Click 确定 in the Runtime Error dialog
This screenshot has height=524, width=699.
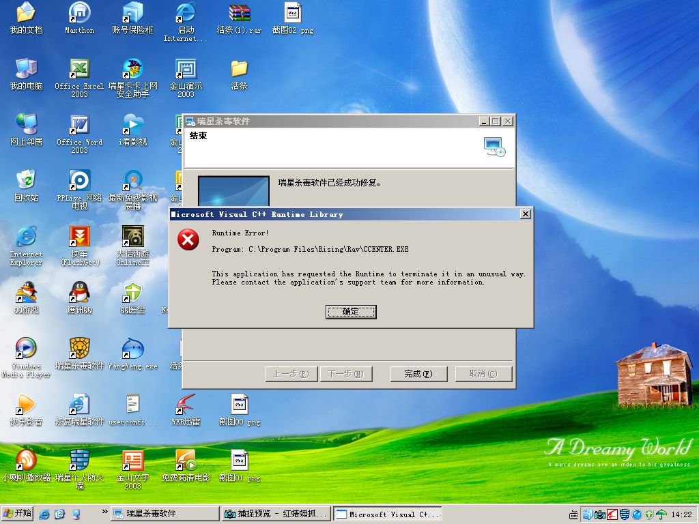pos(351,312)
